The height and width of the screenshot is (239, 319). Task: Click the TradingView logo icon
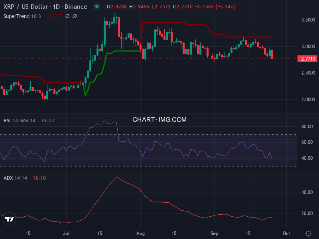pyautogui.click(x=10, y=219)
